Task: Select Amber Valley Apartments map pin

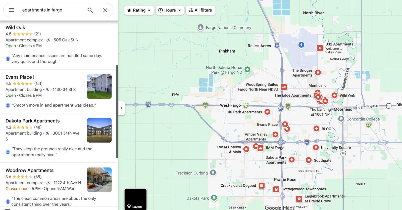Action: (275, 135)
